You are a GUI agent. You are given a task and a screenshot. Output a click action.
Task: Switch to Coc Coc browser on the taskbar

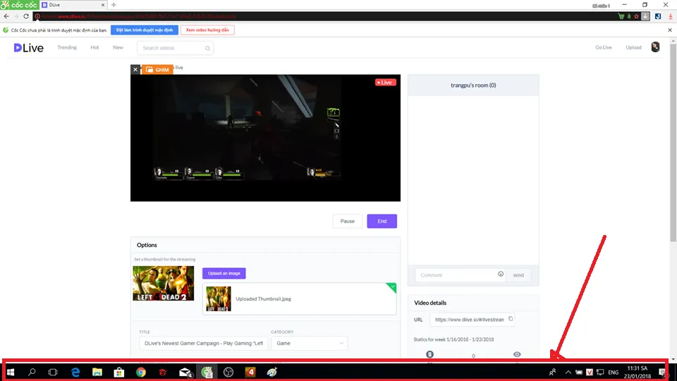click(207, 372)
